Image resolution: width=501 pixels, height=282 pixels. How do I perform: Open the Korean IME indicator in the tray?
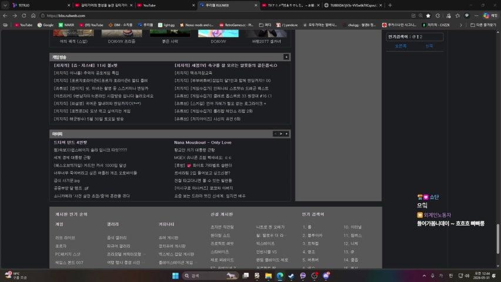point(451,276)
